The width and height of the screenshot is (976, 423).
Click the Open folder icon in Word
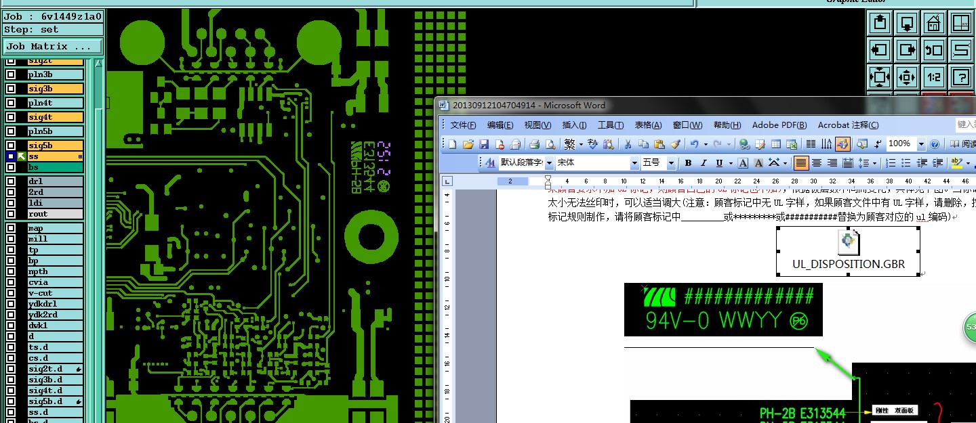(x=468, y=144)
